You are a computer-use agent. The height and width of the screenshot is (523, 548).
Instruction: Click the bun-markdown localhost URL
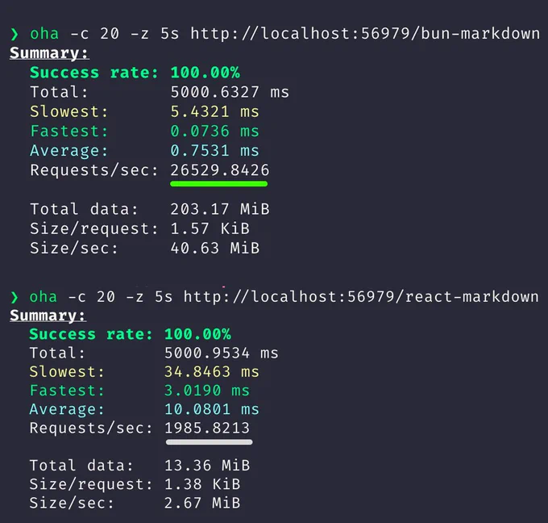365,34
